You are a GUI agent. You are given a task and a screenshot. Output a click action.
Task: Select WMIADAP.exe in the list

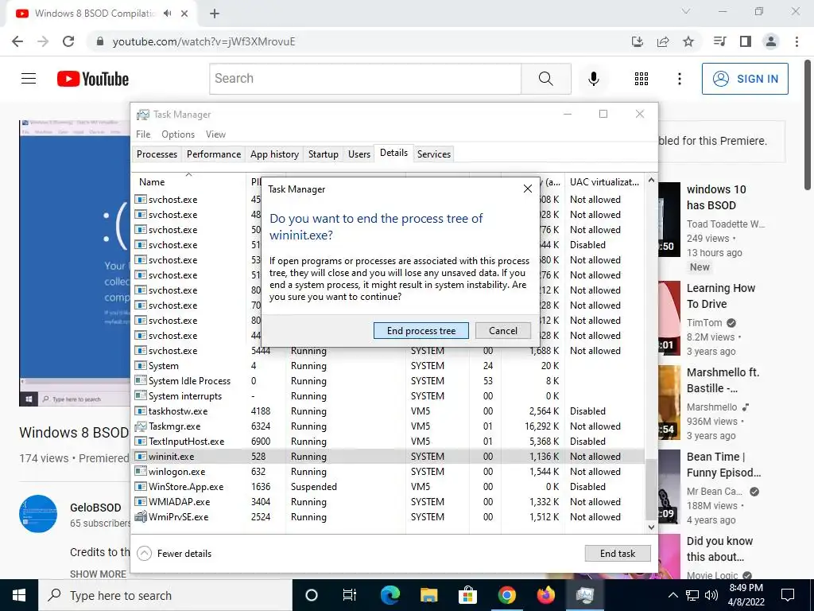coord(388,501)
